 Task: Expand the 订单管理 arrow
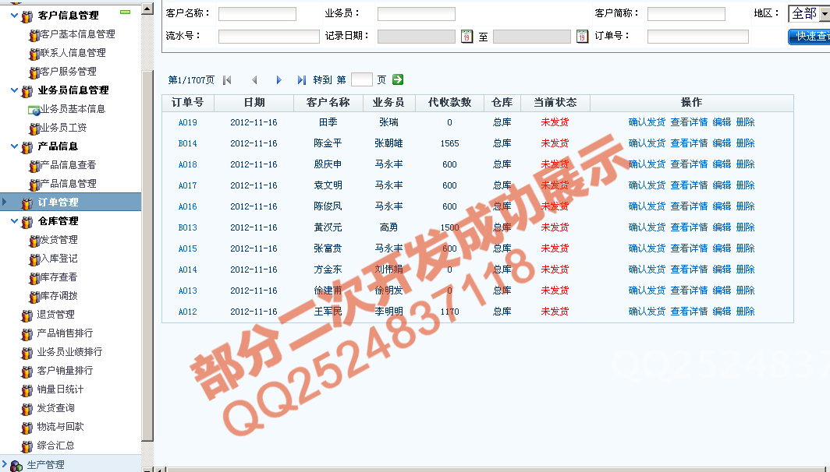tap(5, 202)
